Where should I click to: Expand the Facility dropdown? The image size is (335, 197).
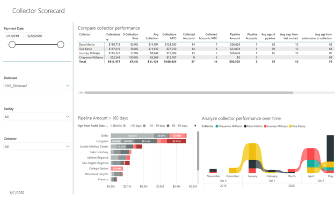[x=37, y=117]
